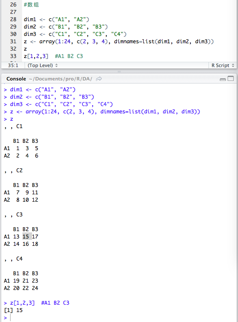Click editor line 30 defining dim3
The width and height of the screenshot is (238, 322).
pos(75,34)
